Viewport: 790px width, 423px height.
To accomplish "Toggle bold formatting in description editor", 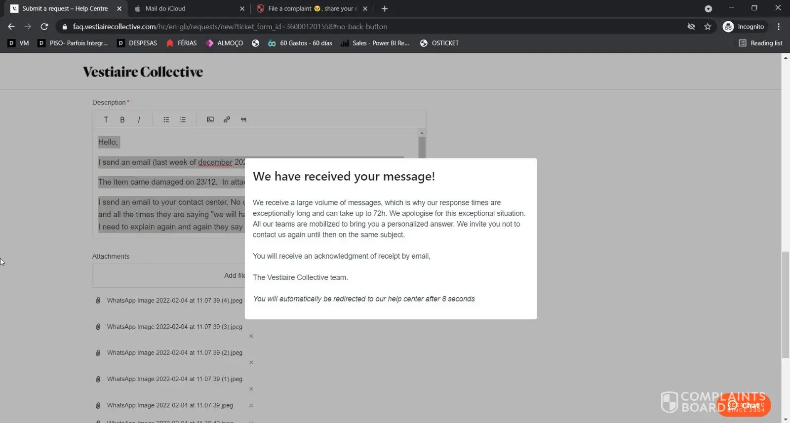I will point(122,119).
